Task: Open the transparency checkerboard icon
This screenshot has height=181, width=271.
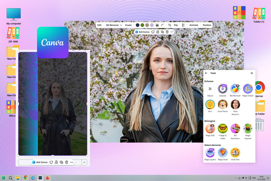Action: click(x=183, y=25)
